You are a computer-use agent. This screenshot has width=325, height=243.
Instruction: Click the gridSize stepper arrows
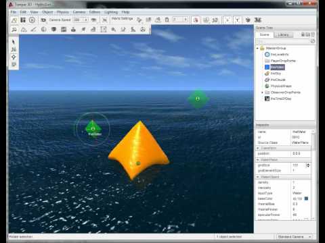pos(307,165)
